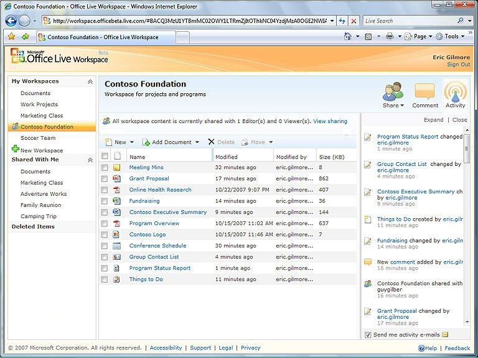Check the Fundraising row checkbox
Screen dimensions: 478x358
coord(105,201)
